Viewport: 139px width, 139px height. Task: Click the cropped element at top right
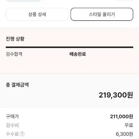coord(124,1)
